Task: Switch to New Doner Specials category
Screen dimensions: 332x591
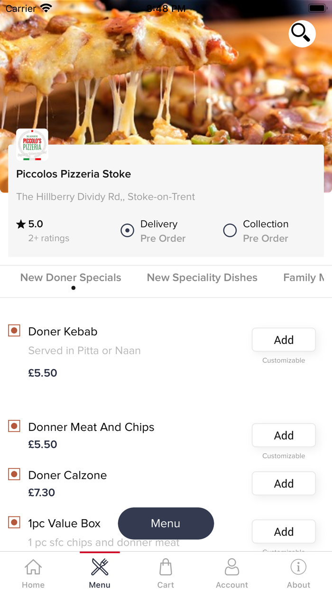Action: (70, 277)
